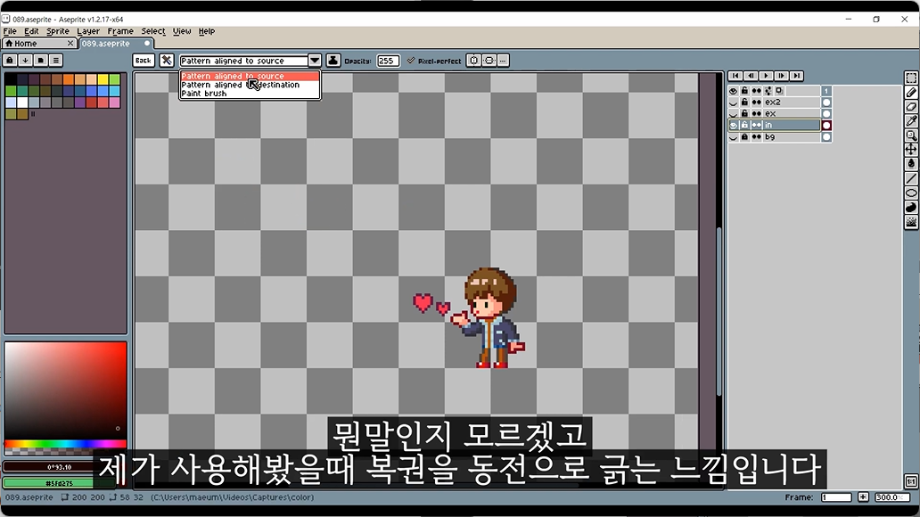Go to the previous frame
The image size is (920, 517).
click(x=751, y=76)
